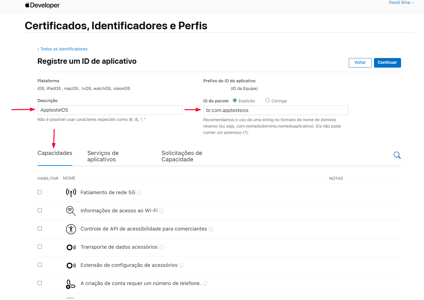Check Informações de acesso ao Wi-Fi
The image size is (424, 300).
40,210
